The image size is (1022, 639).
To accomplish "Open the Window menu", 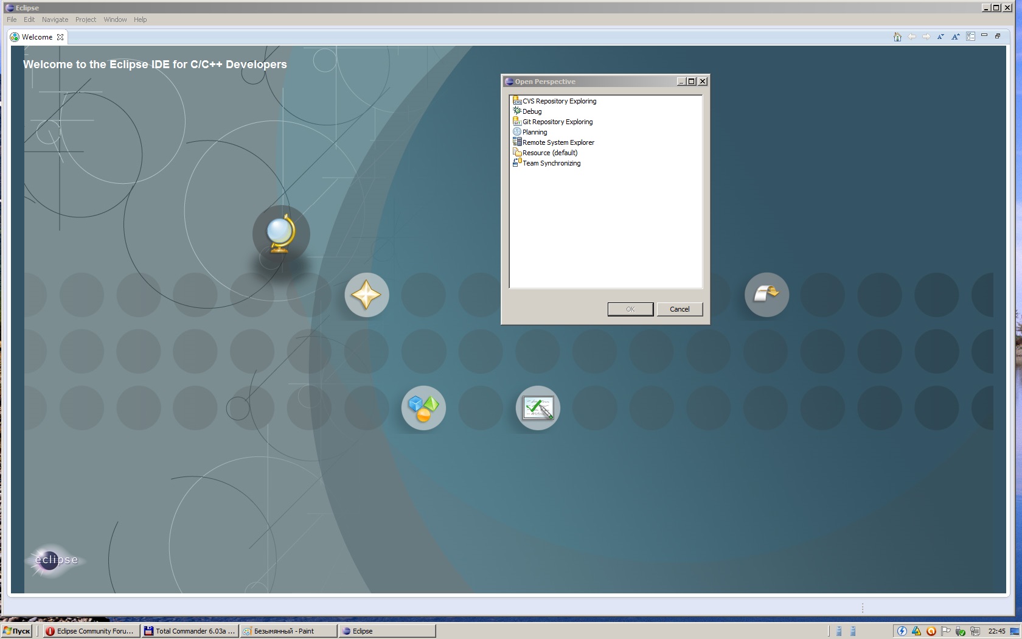I will pyautogui.click(x=115, y=19).
